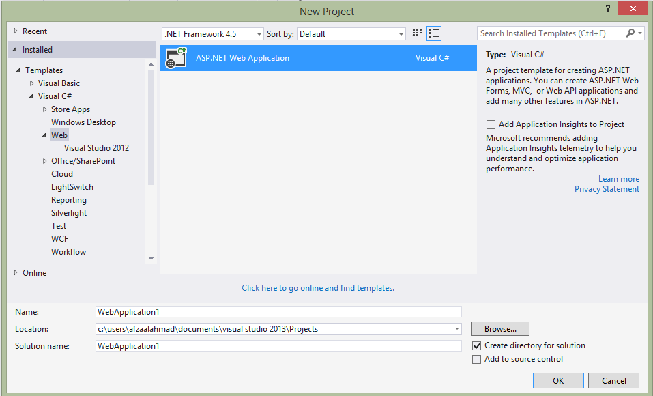Close the New Project dialog
The image size is (653, 396).
pos(633,8)
